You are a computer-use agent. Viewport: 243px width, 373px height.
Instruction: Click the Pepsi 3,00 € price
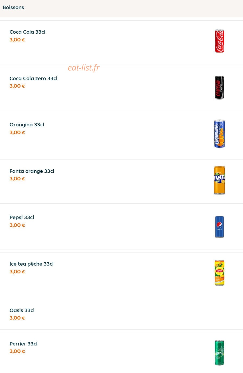pyautogui.click(x=17, y=225)
